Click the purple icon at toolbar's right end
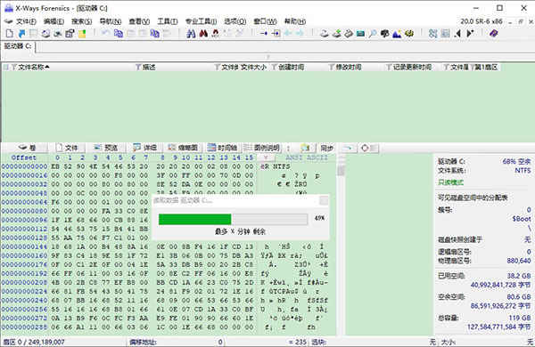 tap(494, 34)
